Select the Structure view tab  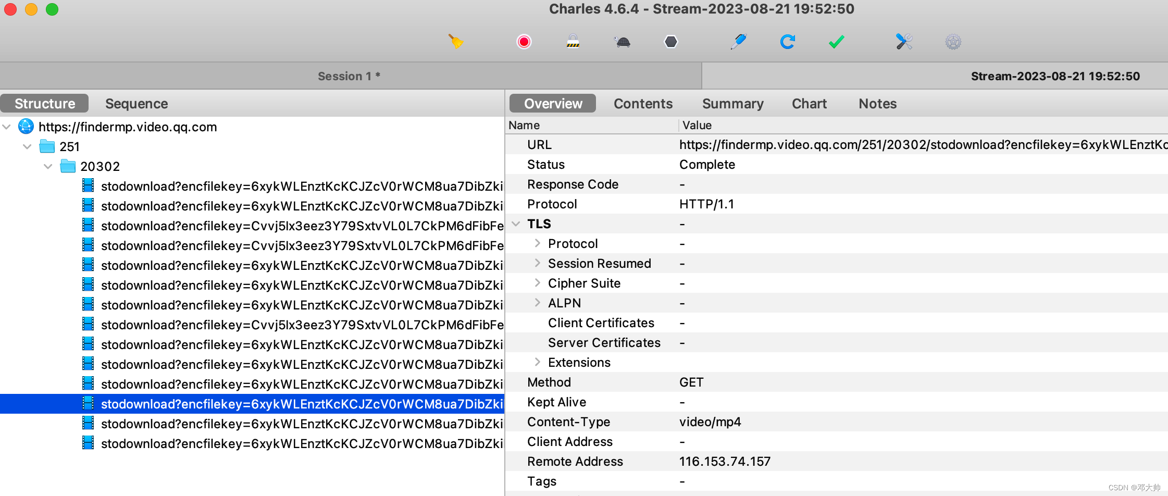click(45, 104)
